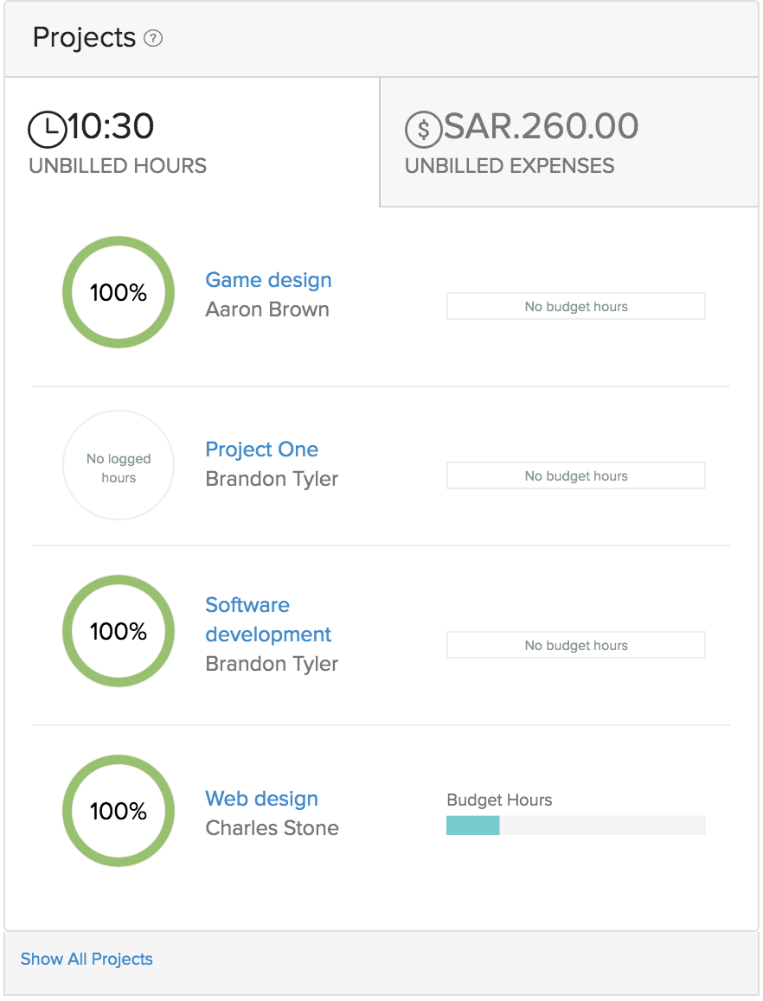The image size is (763, 1001).
Task: Click client name Charles Stone
Action: click(272, 828)
